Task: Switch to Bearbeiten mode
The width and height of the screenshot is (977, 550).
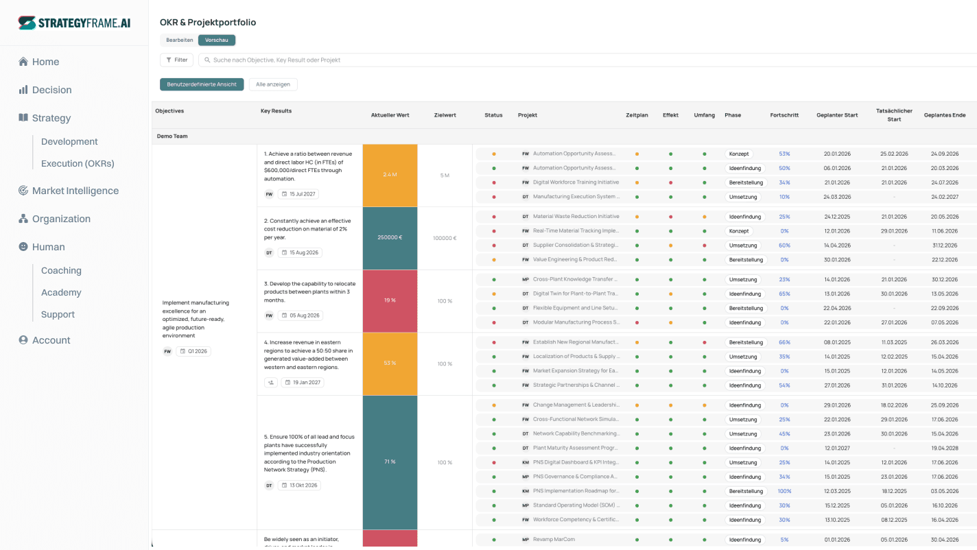Action: tap(179, 40)
